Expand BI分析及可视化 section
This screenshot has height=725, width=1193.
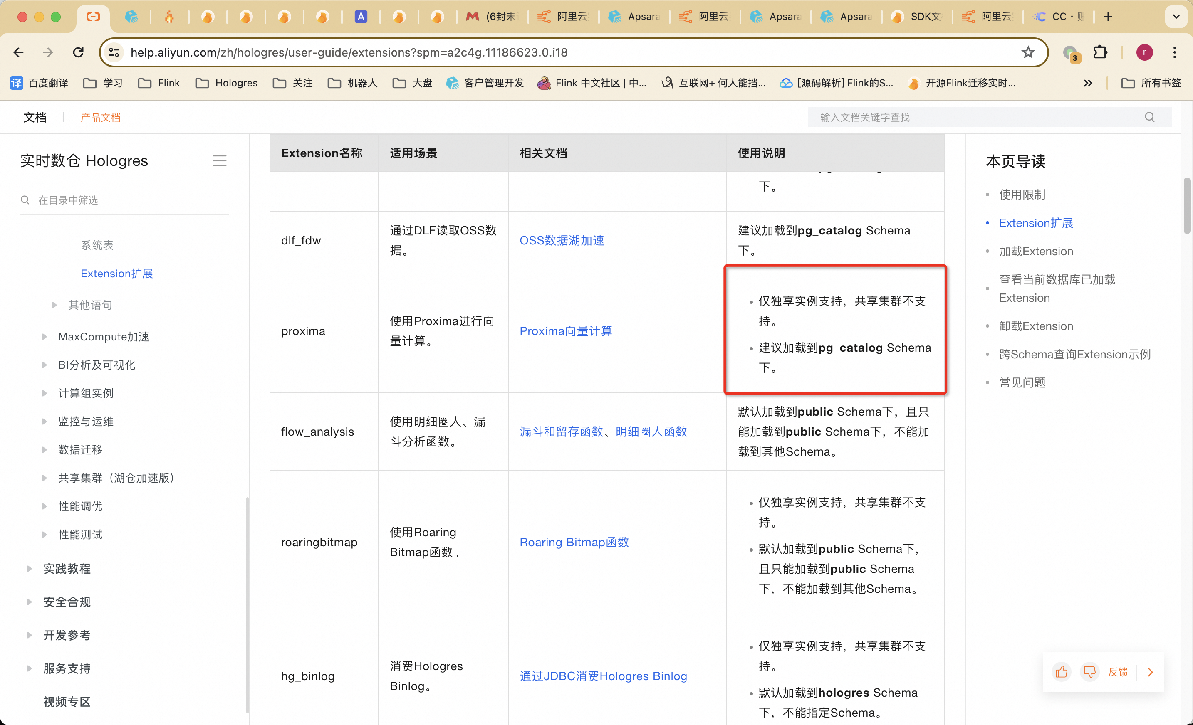point(44,365)
